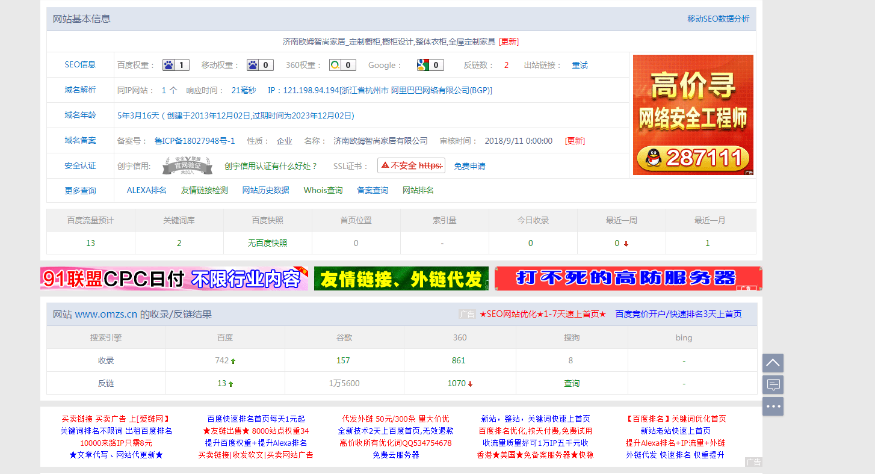Open SEO网站优化 1-7天速上首页 ad link
Viewport: 875px width, 474px height.
tap(543, 314)
